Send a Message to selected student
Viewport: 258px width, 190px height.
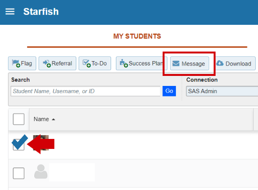189,63
